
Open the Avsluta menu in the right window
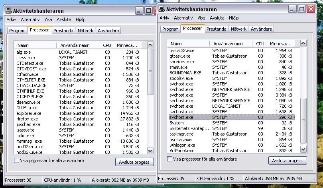tap(217, 18)
